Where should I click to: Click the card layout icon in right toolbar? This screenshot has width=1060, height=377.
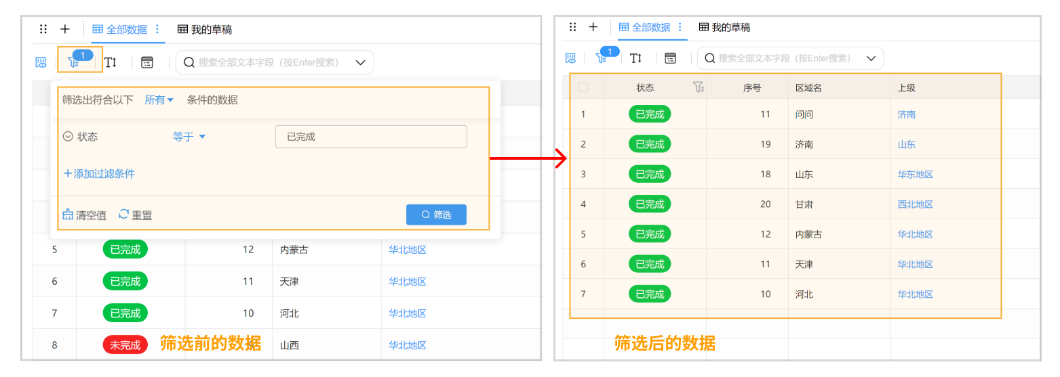tap(670, 58)
